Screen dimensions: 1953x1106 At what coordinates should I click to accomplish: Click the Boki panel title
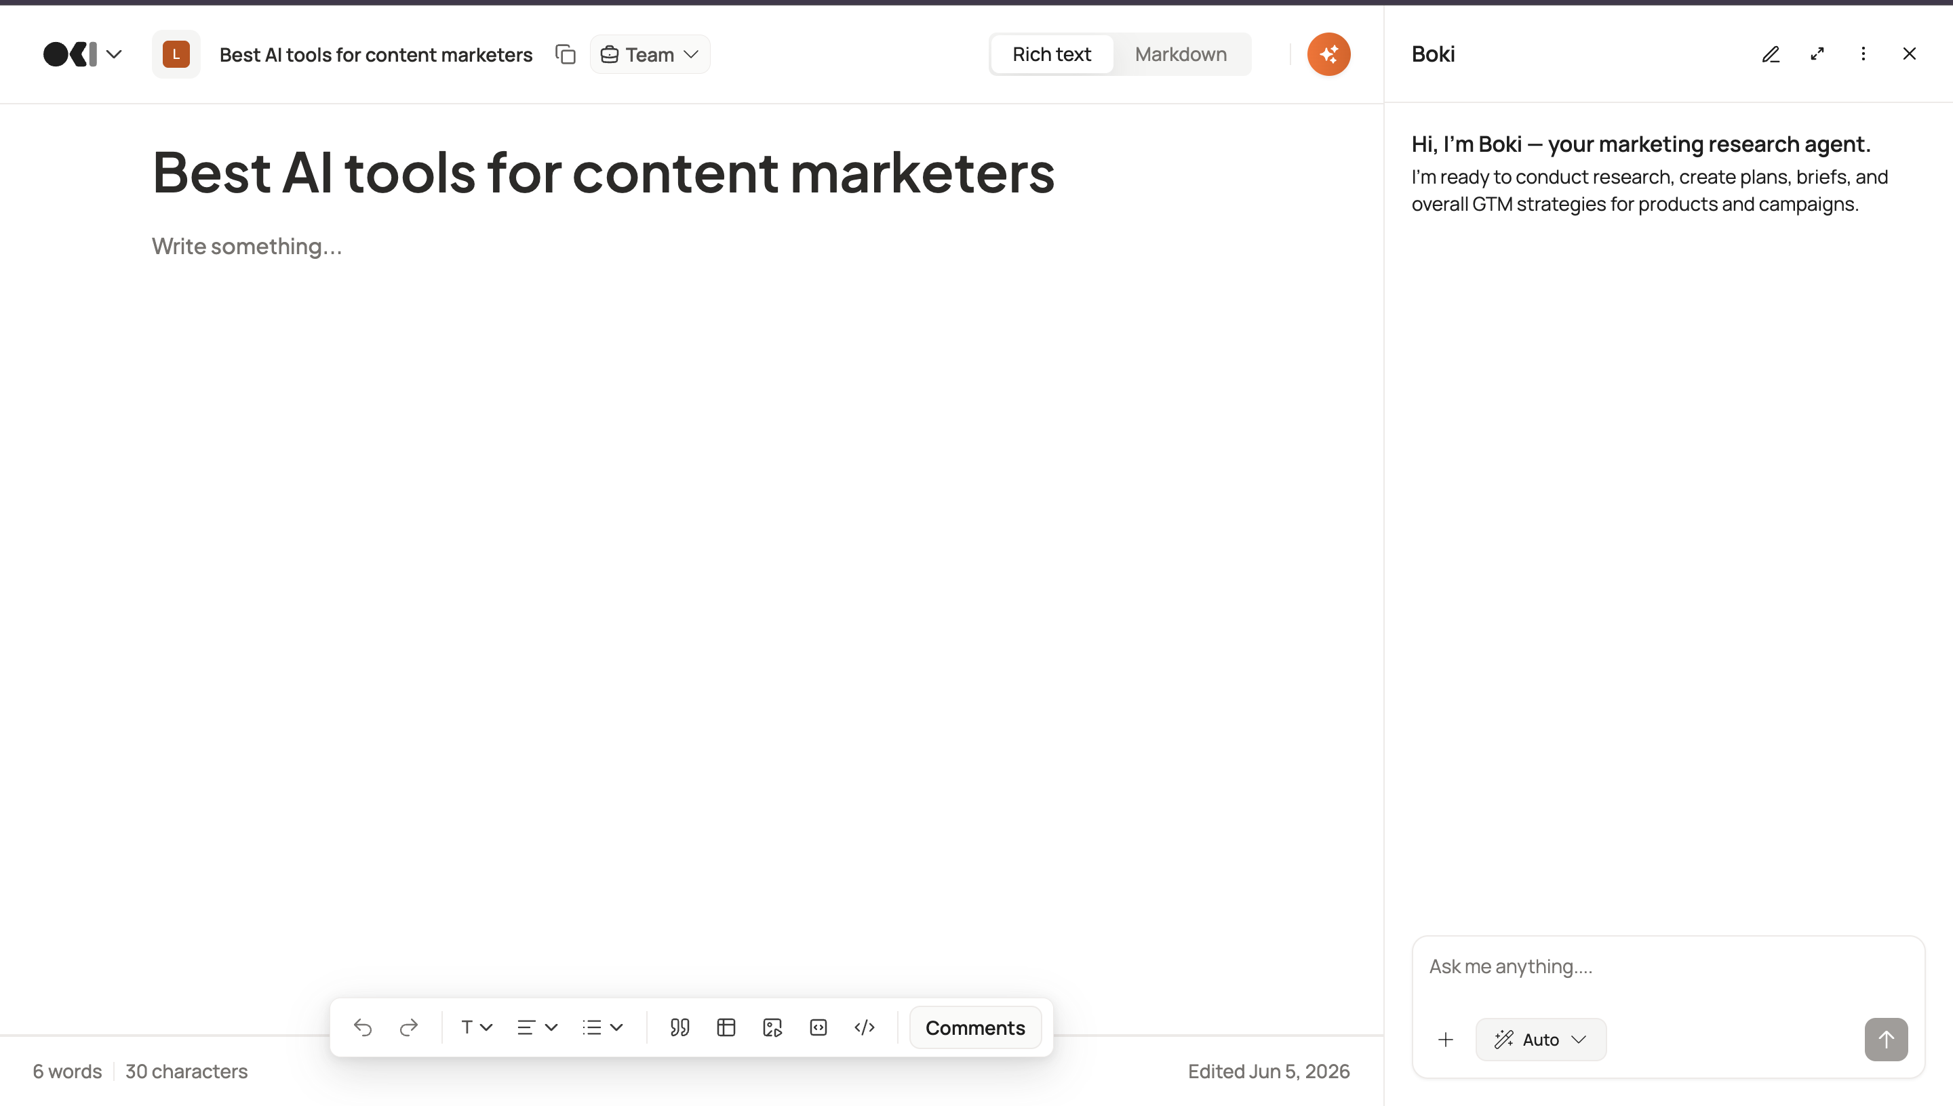[1433, 54]
